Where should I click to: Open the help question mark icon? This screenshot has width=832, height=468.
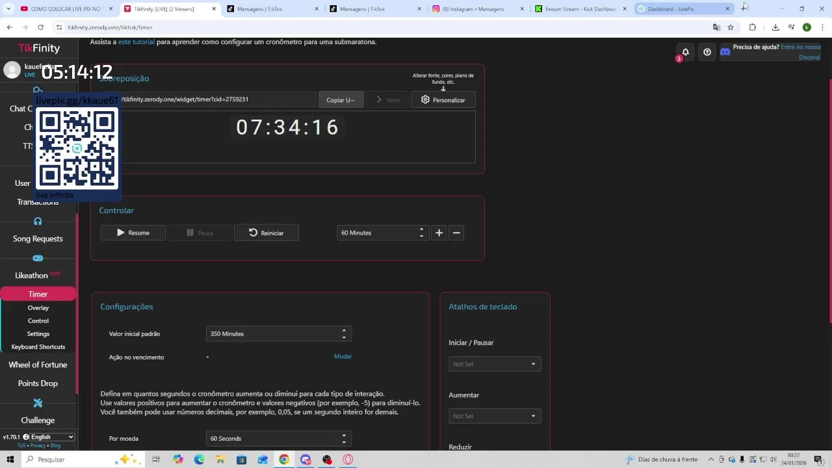click(707, 52)
